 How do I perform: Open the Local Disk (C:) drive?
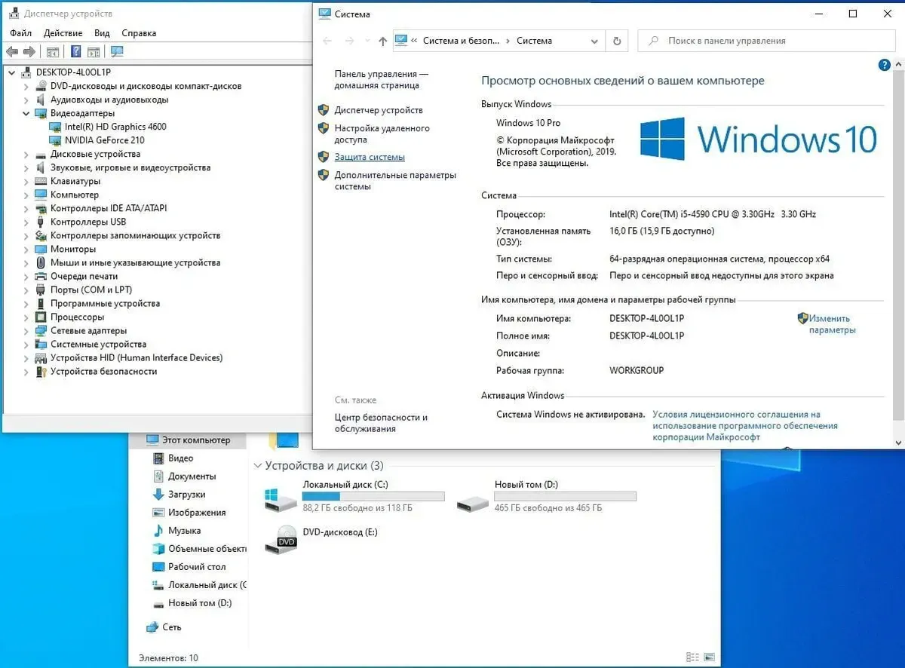pyautogui.click(x=281, y=497)
